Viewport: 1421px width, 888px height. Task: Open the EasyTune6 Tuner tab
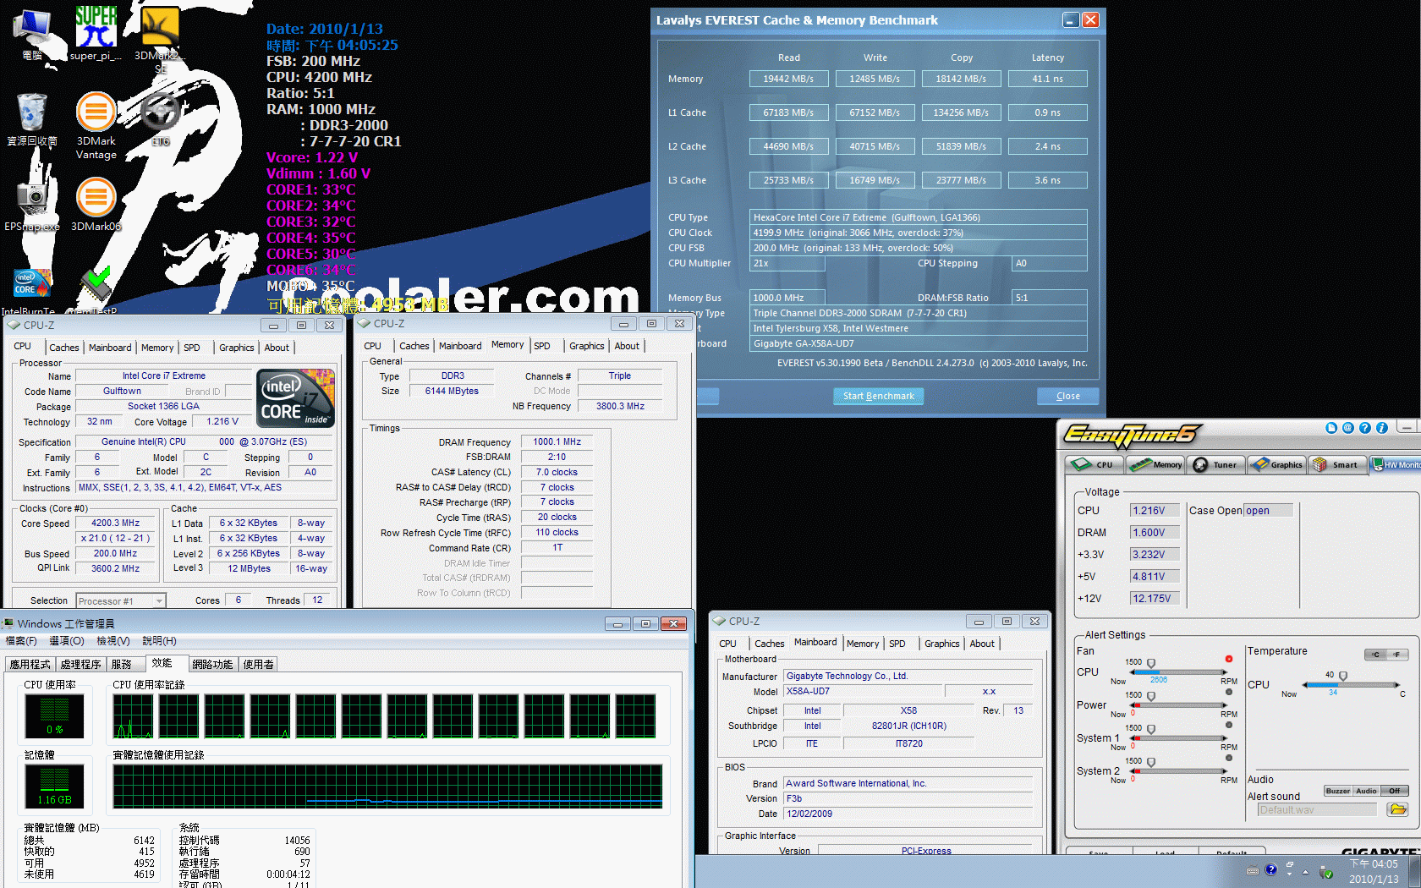click(x=1215, y=464)
